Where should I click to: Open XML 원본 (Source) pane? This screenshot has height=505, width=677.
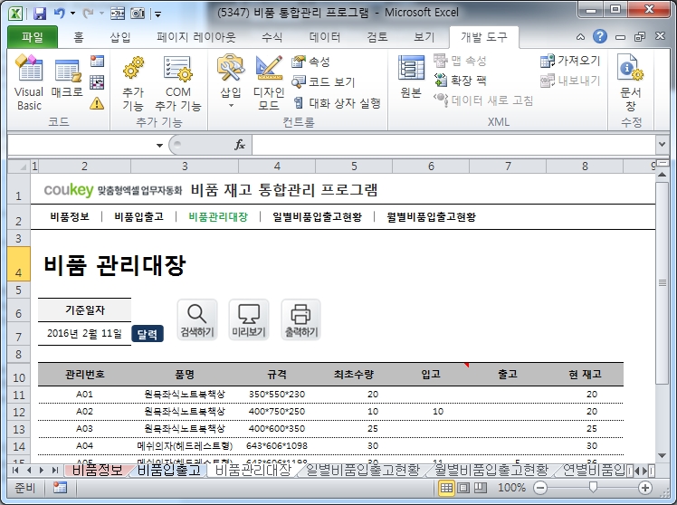[411, 77]
